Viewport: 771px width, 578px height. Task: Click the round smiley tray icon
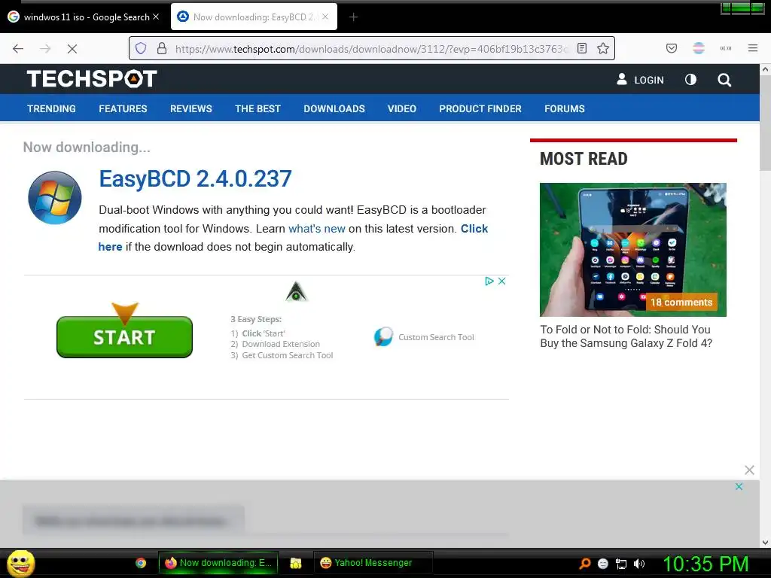pos(603,564)
